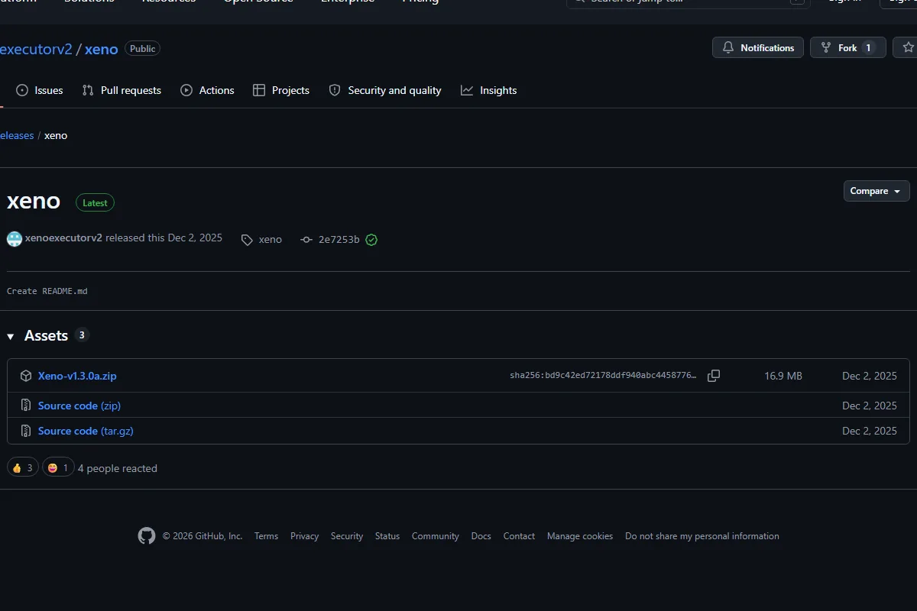The image size is (917, 611).
Task: Click the package icon beside Xeno-v1.3.0a.zip
Action: click(25, 376)
